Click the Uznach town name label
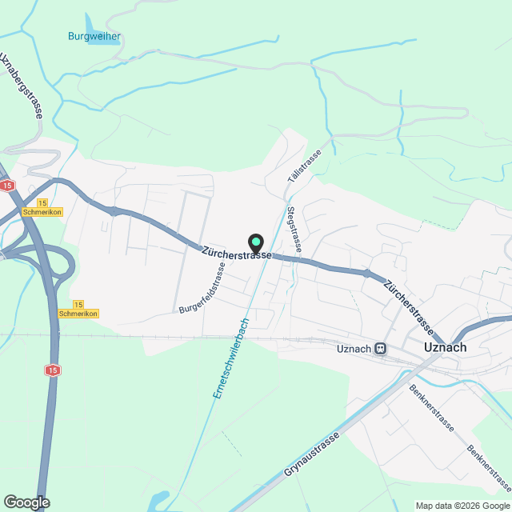512x512 pixels. point(445,347)
